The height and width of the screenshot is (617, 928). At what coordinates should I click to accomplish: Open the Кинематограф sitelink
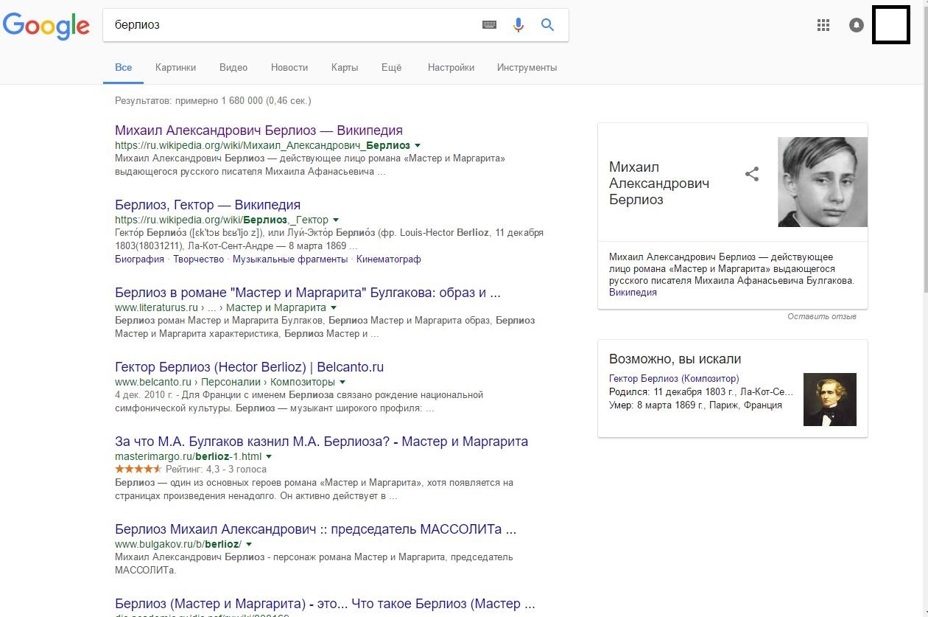click(389, 259)
